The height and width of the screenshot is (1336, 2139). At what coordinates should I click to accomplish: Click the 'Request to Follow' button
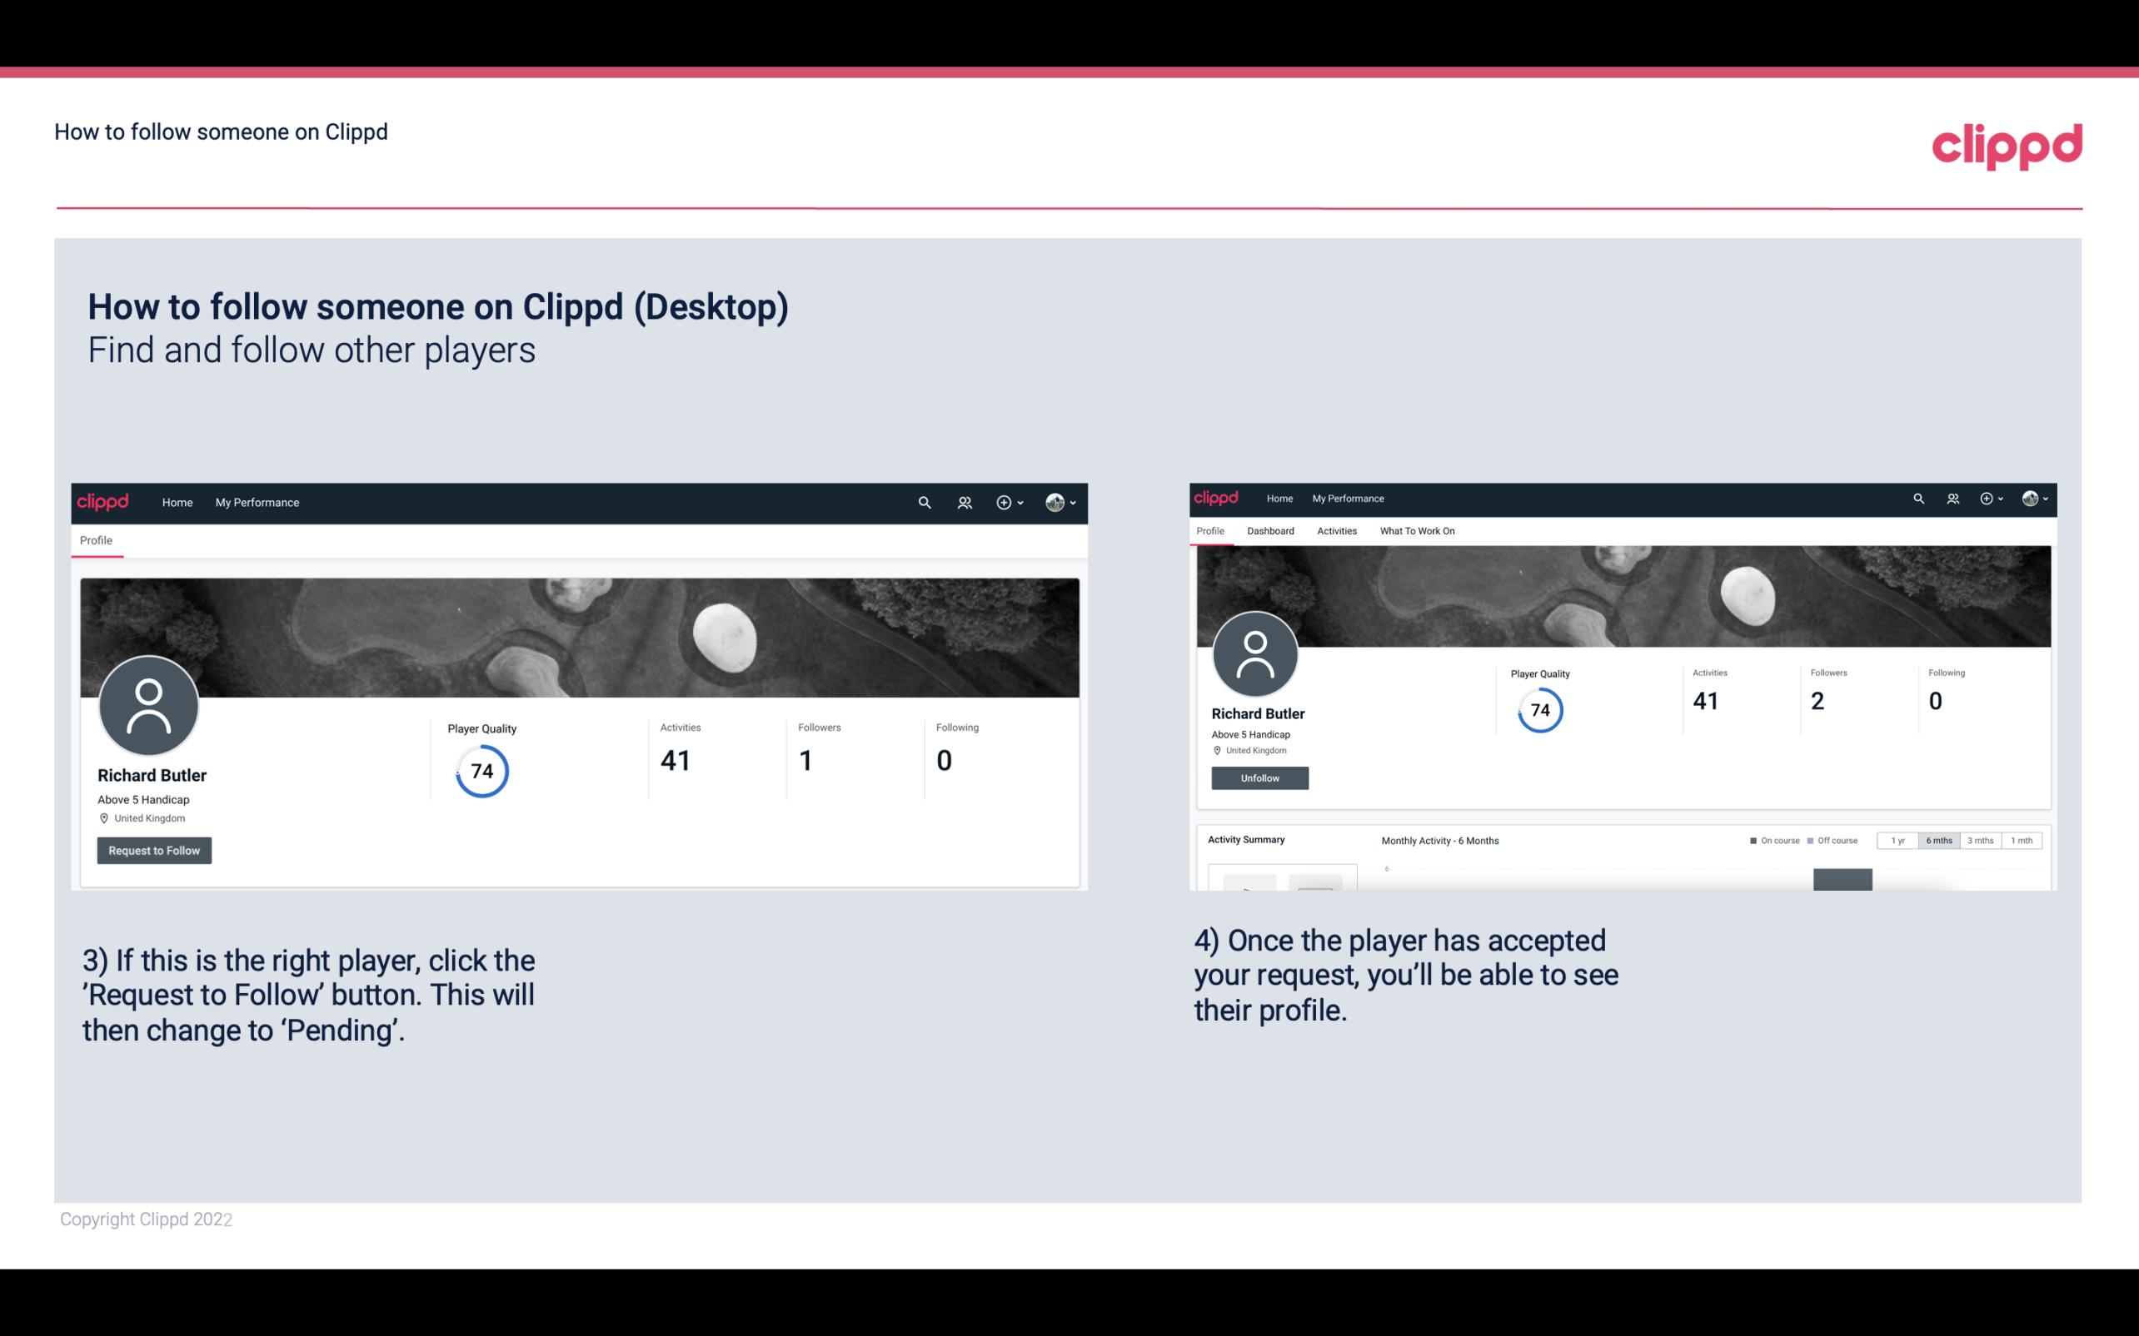click(x=152, y=850)
